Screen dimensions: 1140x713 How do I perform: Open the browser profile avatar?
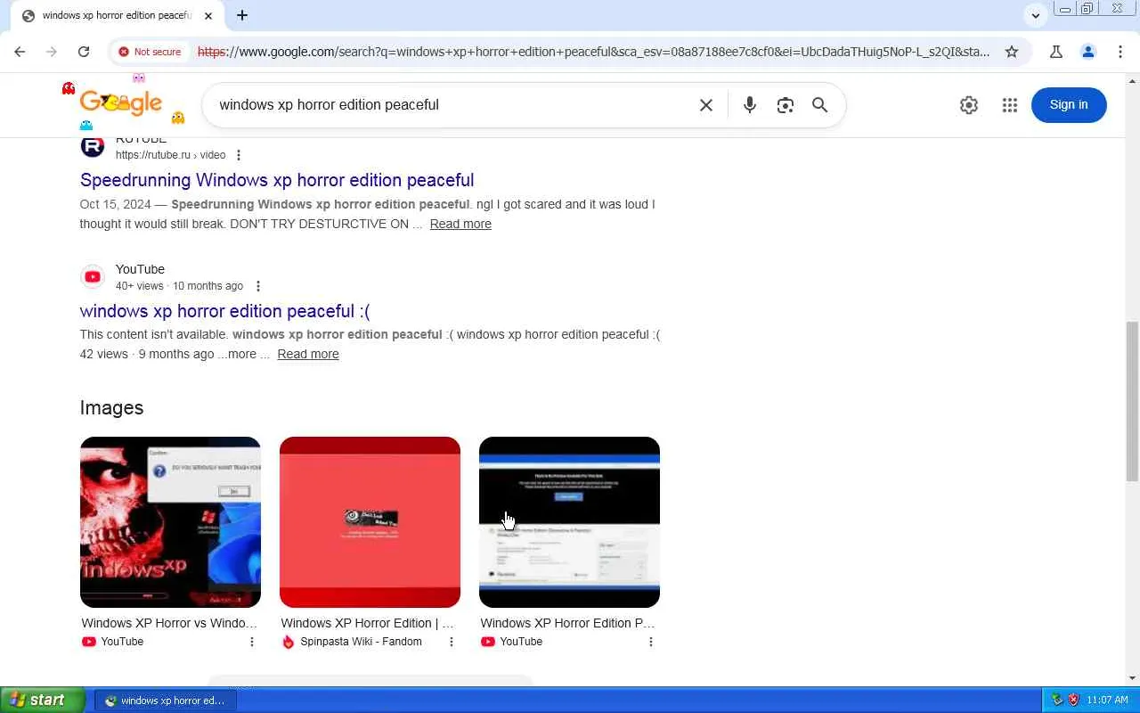(1088, 52)
